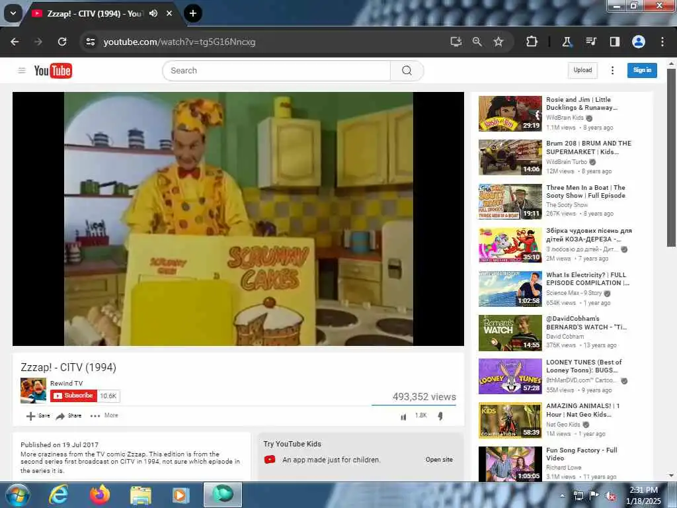Open a new browser tab
Viewport: 677px width, 508px height.
coord(193,13)
